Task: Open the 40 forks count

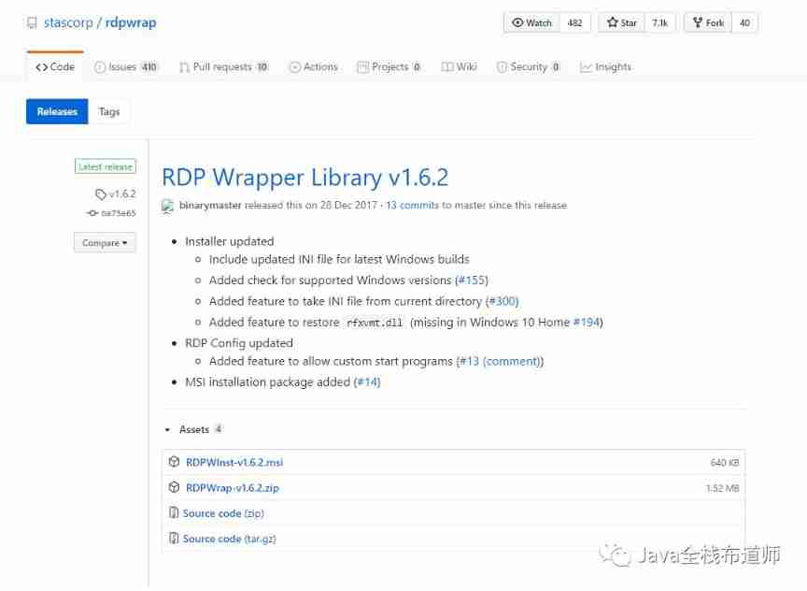Action: (x=744, y=22)
